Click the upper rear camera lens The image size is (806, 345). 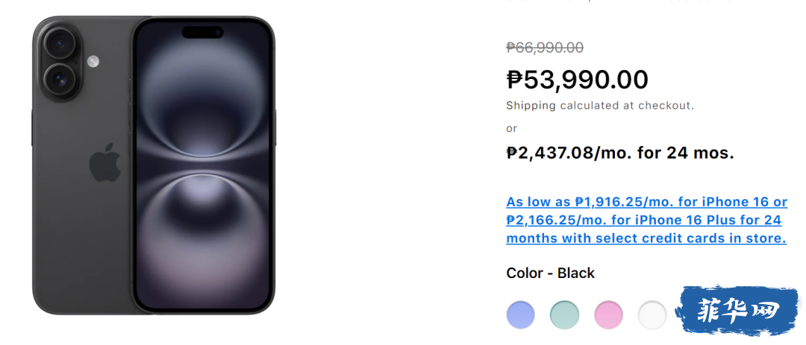(x=60, y=45)
